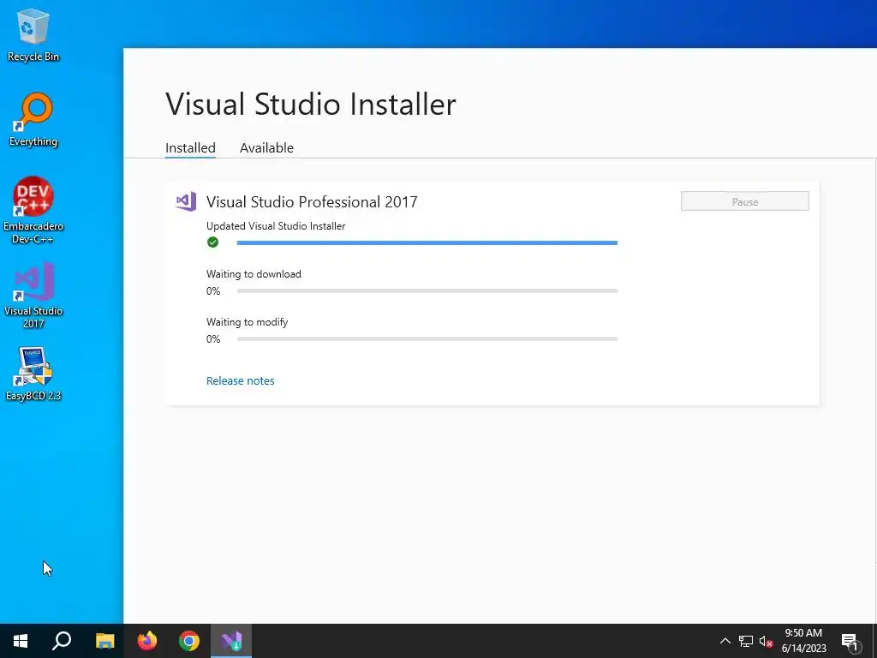The height and width of the screenshot is (658, 877).
Task: Click the 'Waiting to download' label
Action: click(254, 274)
